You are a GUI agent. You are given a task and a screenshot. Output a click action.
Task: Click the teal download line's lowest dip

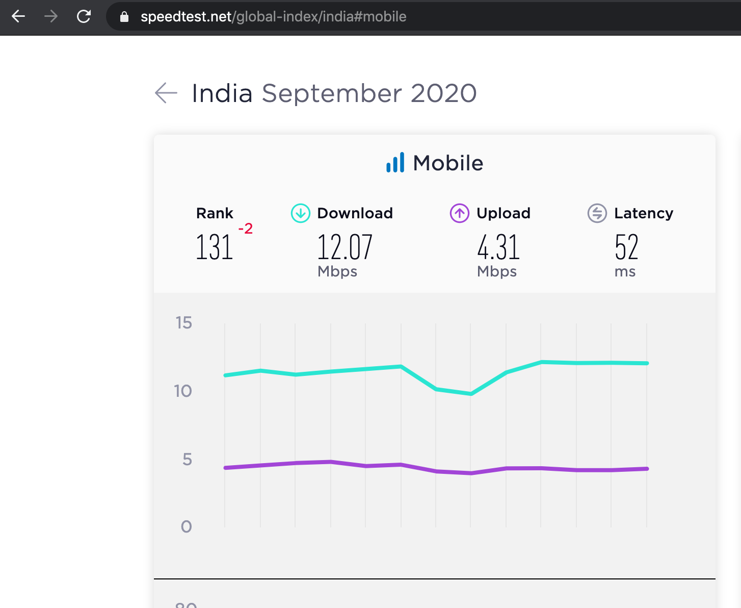tap(471, 394)
